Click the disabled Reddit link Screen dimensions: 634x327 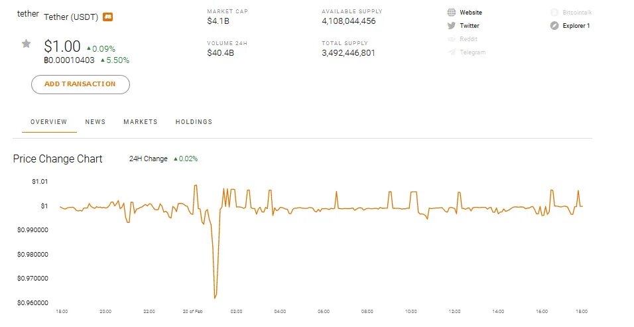[x=469, y=39]
